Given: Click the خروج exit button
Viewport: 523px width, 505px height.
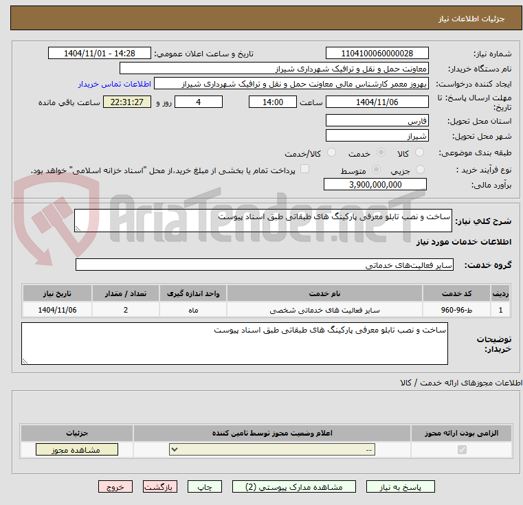Looking at the screenshot, I should point(115,486).
